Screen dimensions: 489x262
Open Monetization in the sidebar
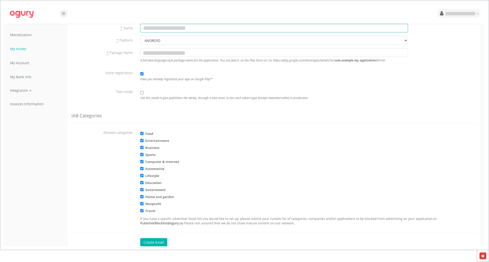click(x=21, y=35)
